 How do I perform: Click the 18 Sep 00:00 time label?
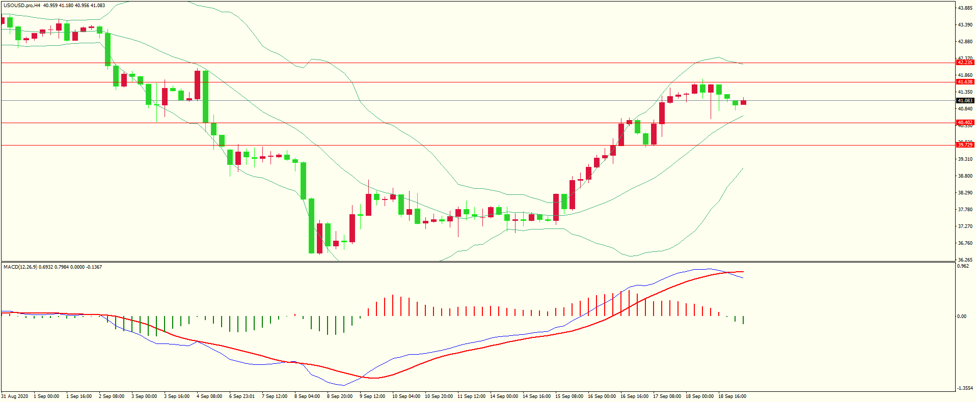699,396
